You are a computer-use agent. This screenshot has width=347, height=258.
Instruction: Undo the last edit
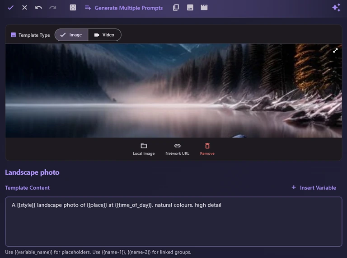point(38,8)
